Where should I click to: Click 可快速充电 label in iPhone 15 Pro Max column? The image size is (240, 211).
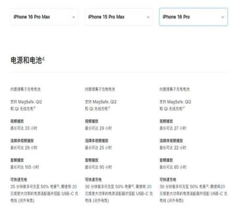93,180
